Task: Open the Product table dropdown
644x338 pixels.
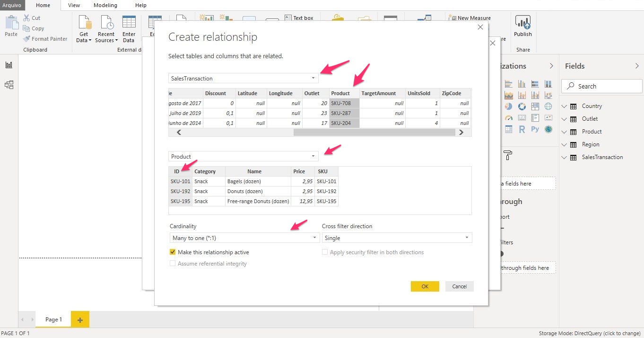Action: click(243, 157)
